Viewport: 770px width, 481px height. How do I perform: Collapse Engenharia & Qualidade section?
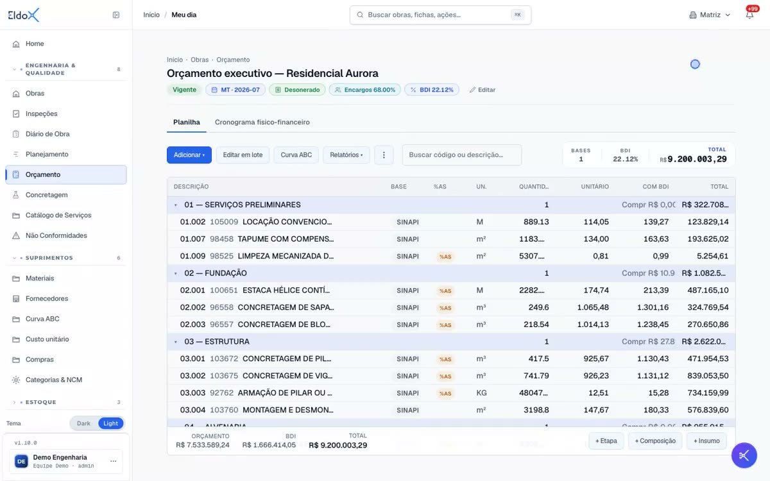coord(66,69)
